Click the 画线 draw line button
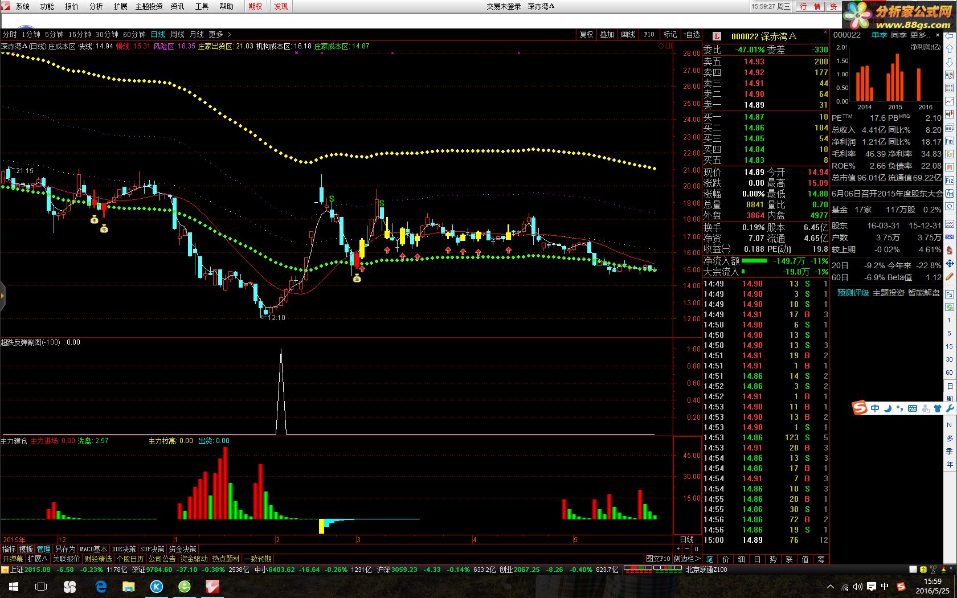This screenshot has width=957, height=598. coord(628,35)
